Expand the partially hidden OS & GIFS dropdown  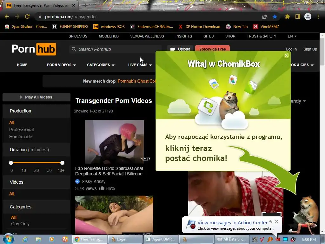(302, 65)
